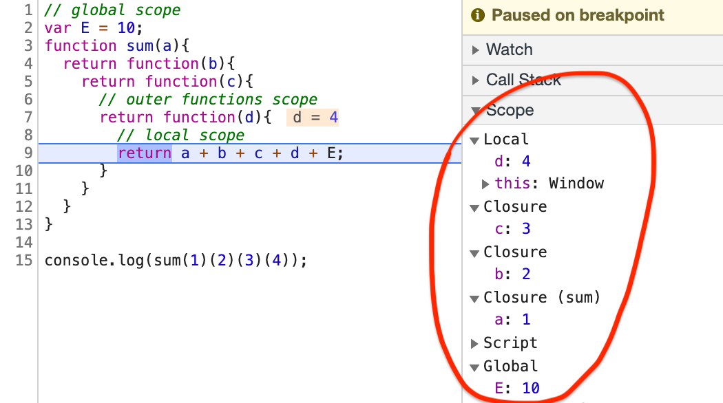Click the highlighted return keyword on line 9
This screenshot has height=403, width=723.
(x=144, y=153)
